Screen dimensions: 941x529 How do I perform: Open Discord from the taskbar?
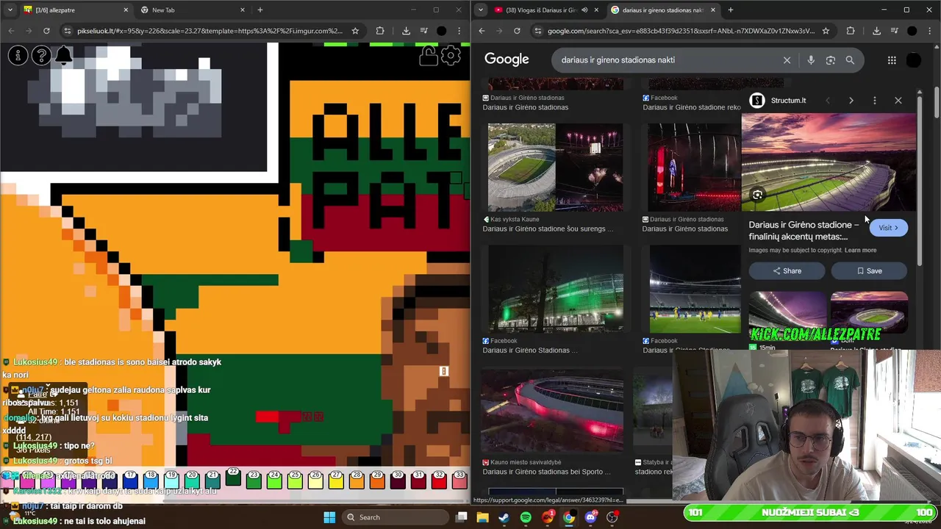590,517
